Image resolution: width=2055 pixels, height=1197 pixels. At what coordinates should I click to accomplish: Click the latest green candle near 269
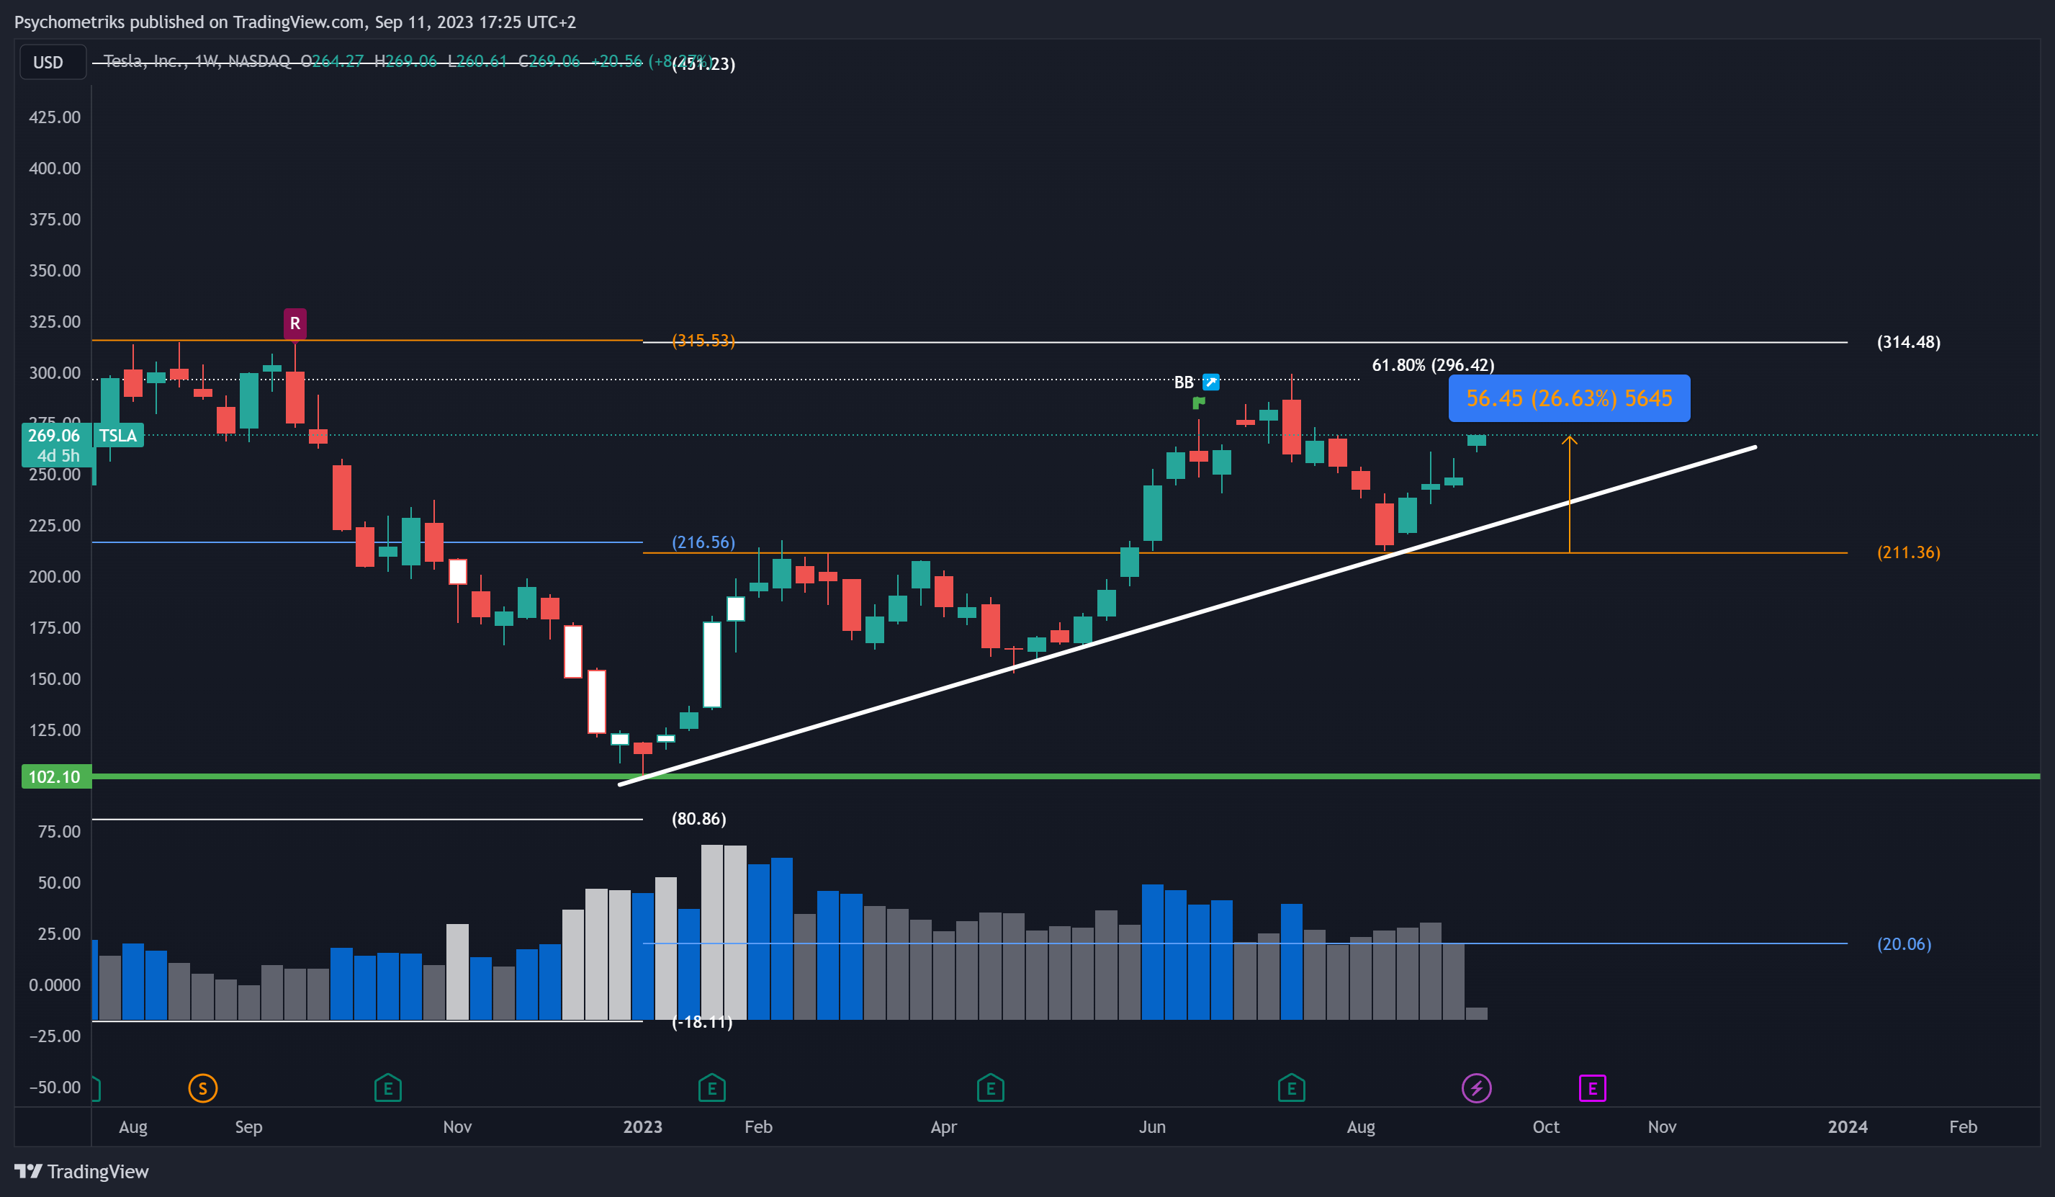coord(1476,440)
